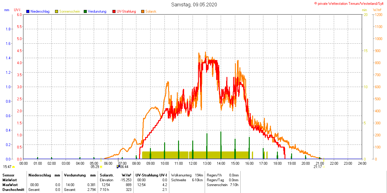Image resolution: width=387 pixels, height=193 pixels.
Task: Click the blue Niederschlag legend swatch
Action: pyautogui.click(x=28, y=11)
